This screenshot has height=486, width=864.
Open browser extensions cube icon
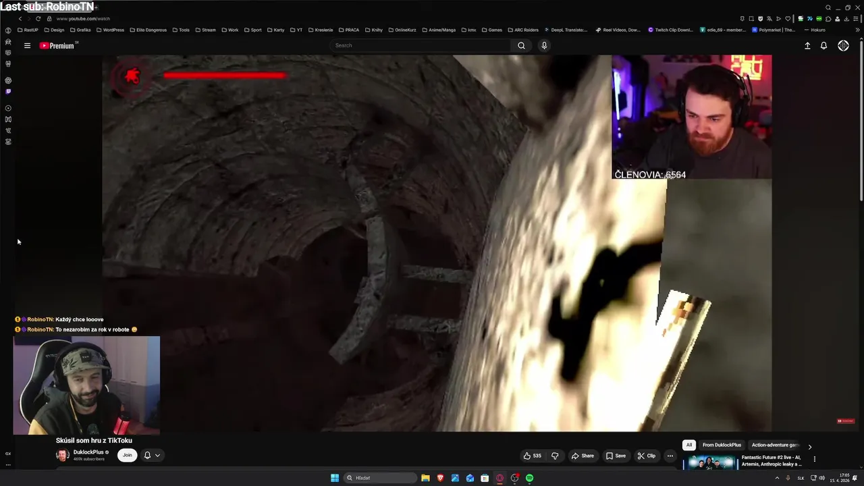pyautogui.click(x=828, y=19)
